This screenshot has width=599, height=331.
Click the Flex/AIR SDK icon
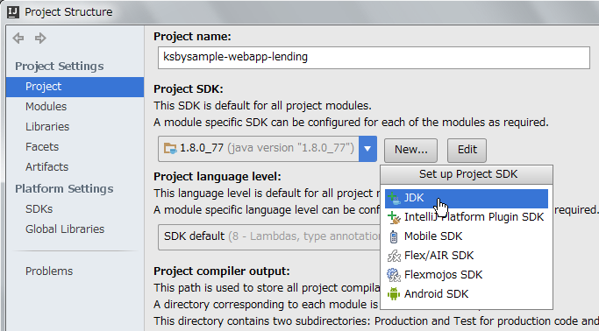click(394, 256)
